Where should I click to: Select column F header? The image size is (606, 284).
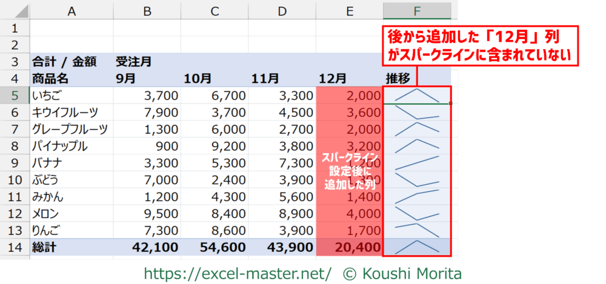click(416, 10)
